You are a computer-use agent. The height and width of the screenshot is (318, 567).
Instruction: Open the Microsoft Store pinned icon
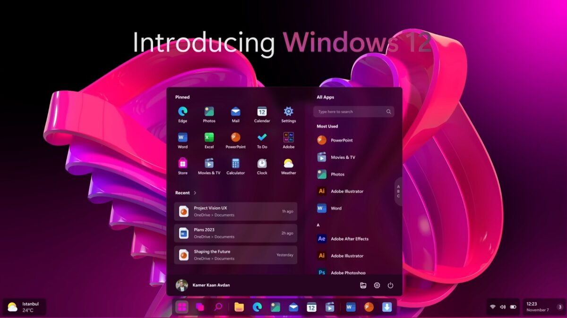click(x=182, y=164)
